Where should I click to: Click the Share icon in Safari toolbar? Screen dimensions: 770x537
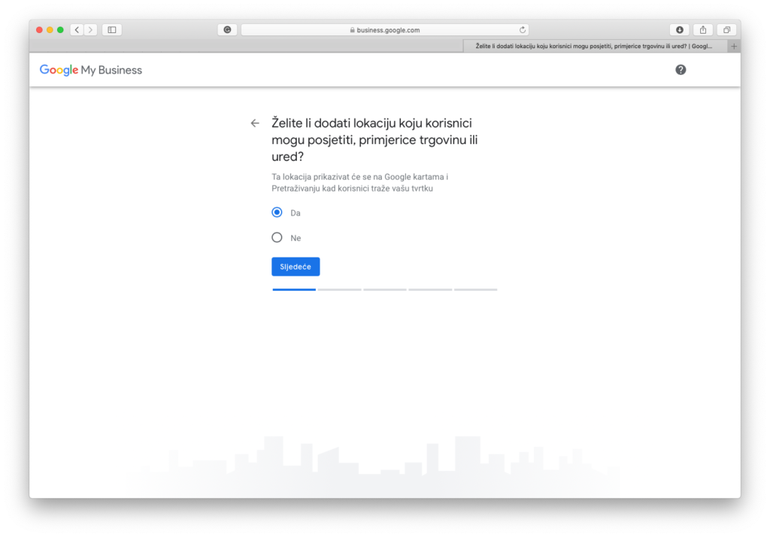(703, 30)
